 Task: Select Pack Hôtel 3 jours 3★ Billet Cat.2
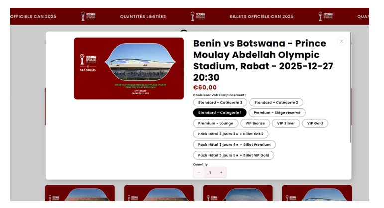tap(231, 134)
